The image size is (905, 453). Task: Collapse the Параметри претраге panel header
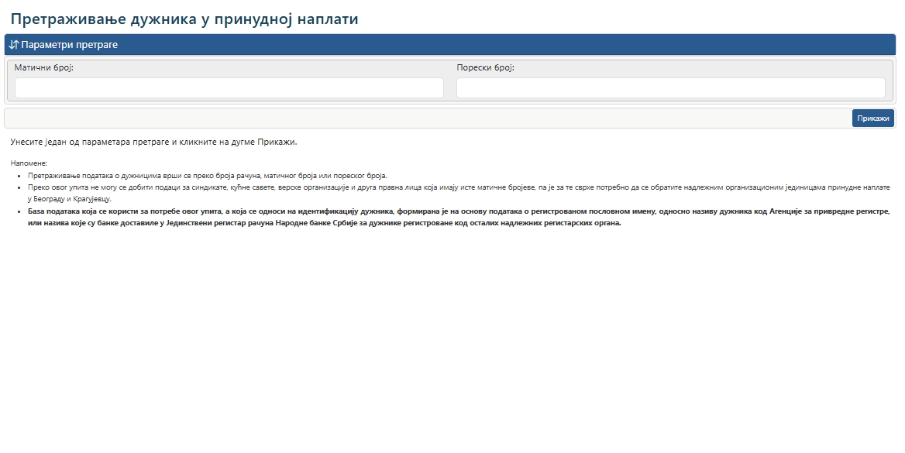70,45
